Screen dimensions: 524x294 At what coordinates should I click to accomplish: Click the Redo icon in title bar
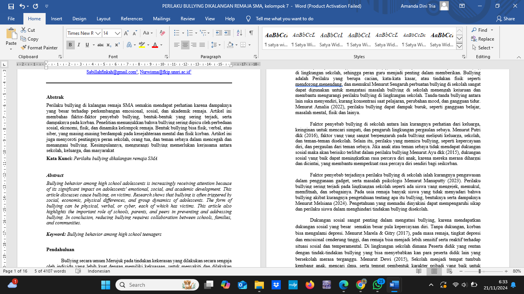coord(35,6)
